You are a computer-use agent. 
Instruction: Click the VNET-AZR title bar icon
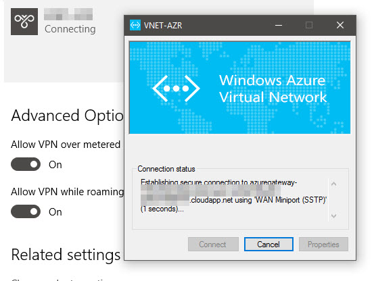click(135, 25)
